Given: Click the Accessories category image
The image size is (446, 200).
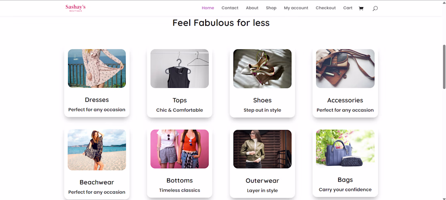Looking at the screenshot, I should click(x=345, y=69).
